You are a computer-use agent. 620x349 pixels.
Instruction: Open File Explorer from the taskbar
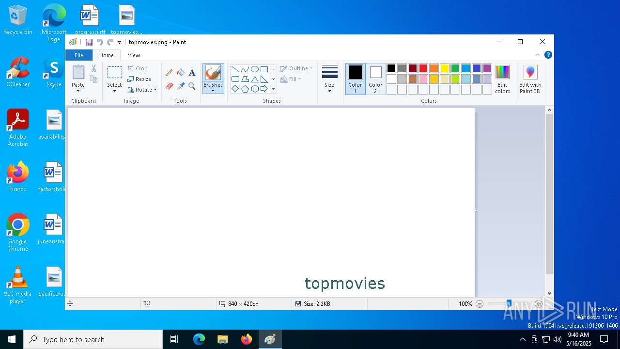[223, 339]
